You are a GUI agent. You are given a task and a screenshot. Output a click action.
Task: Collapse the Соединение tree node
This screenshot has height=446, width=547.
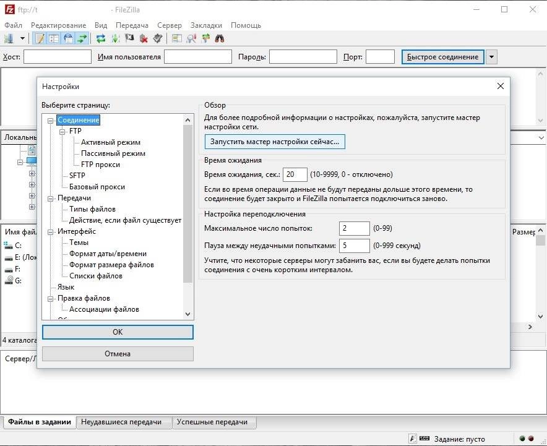[51, 121]
